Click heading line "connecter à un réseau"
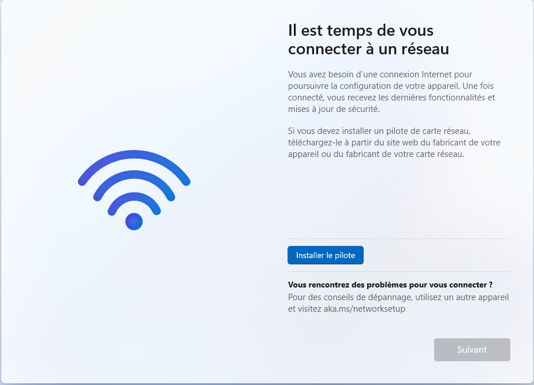The width and height of the screenshot is (534, 385). pos(368,49)
